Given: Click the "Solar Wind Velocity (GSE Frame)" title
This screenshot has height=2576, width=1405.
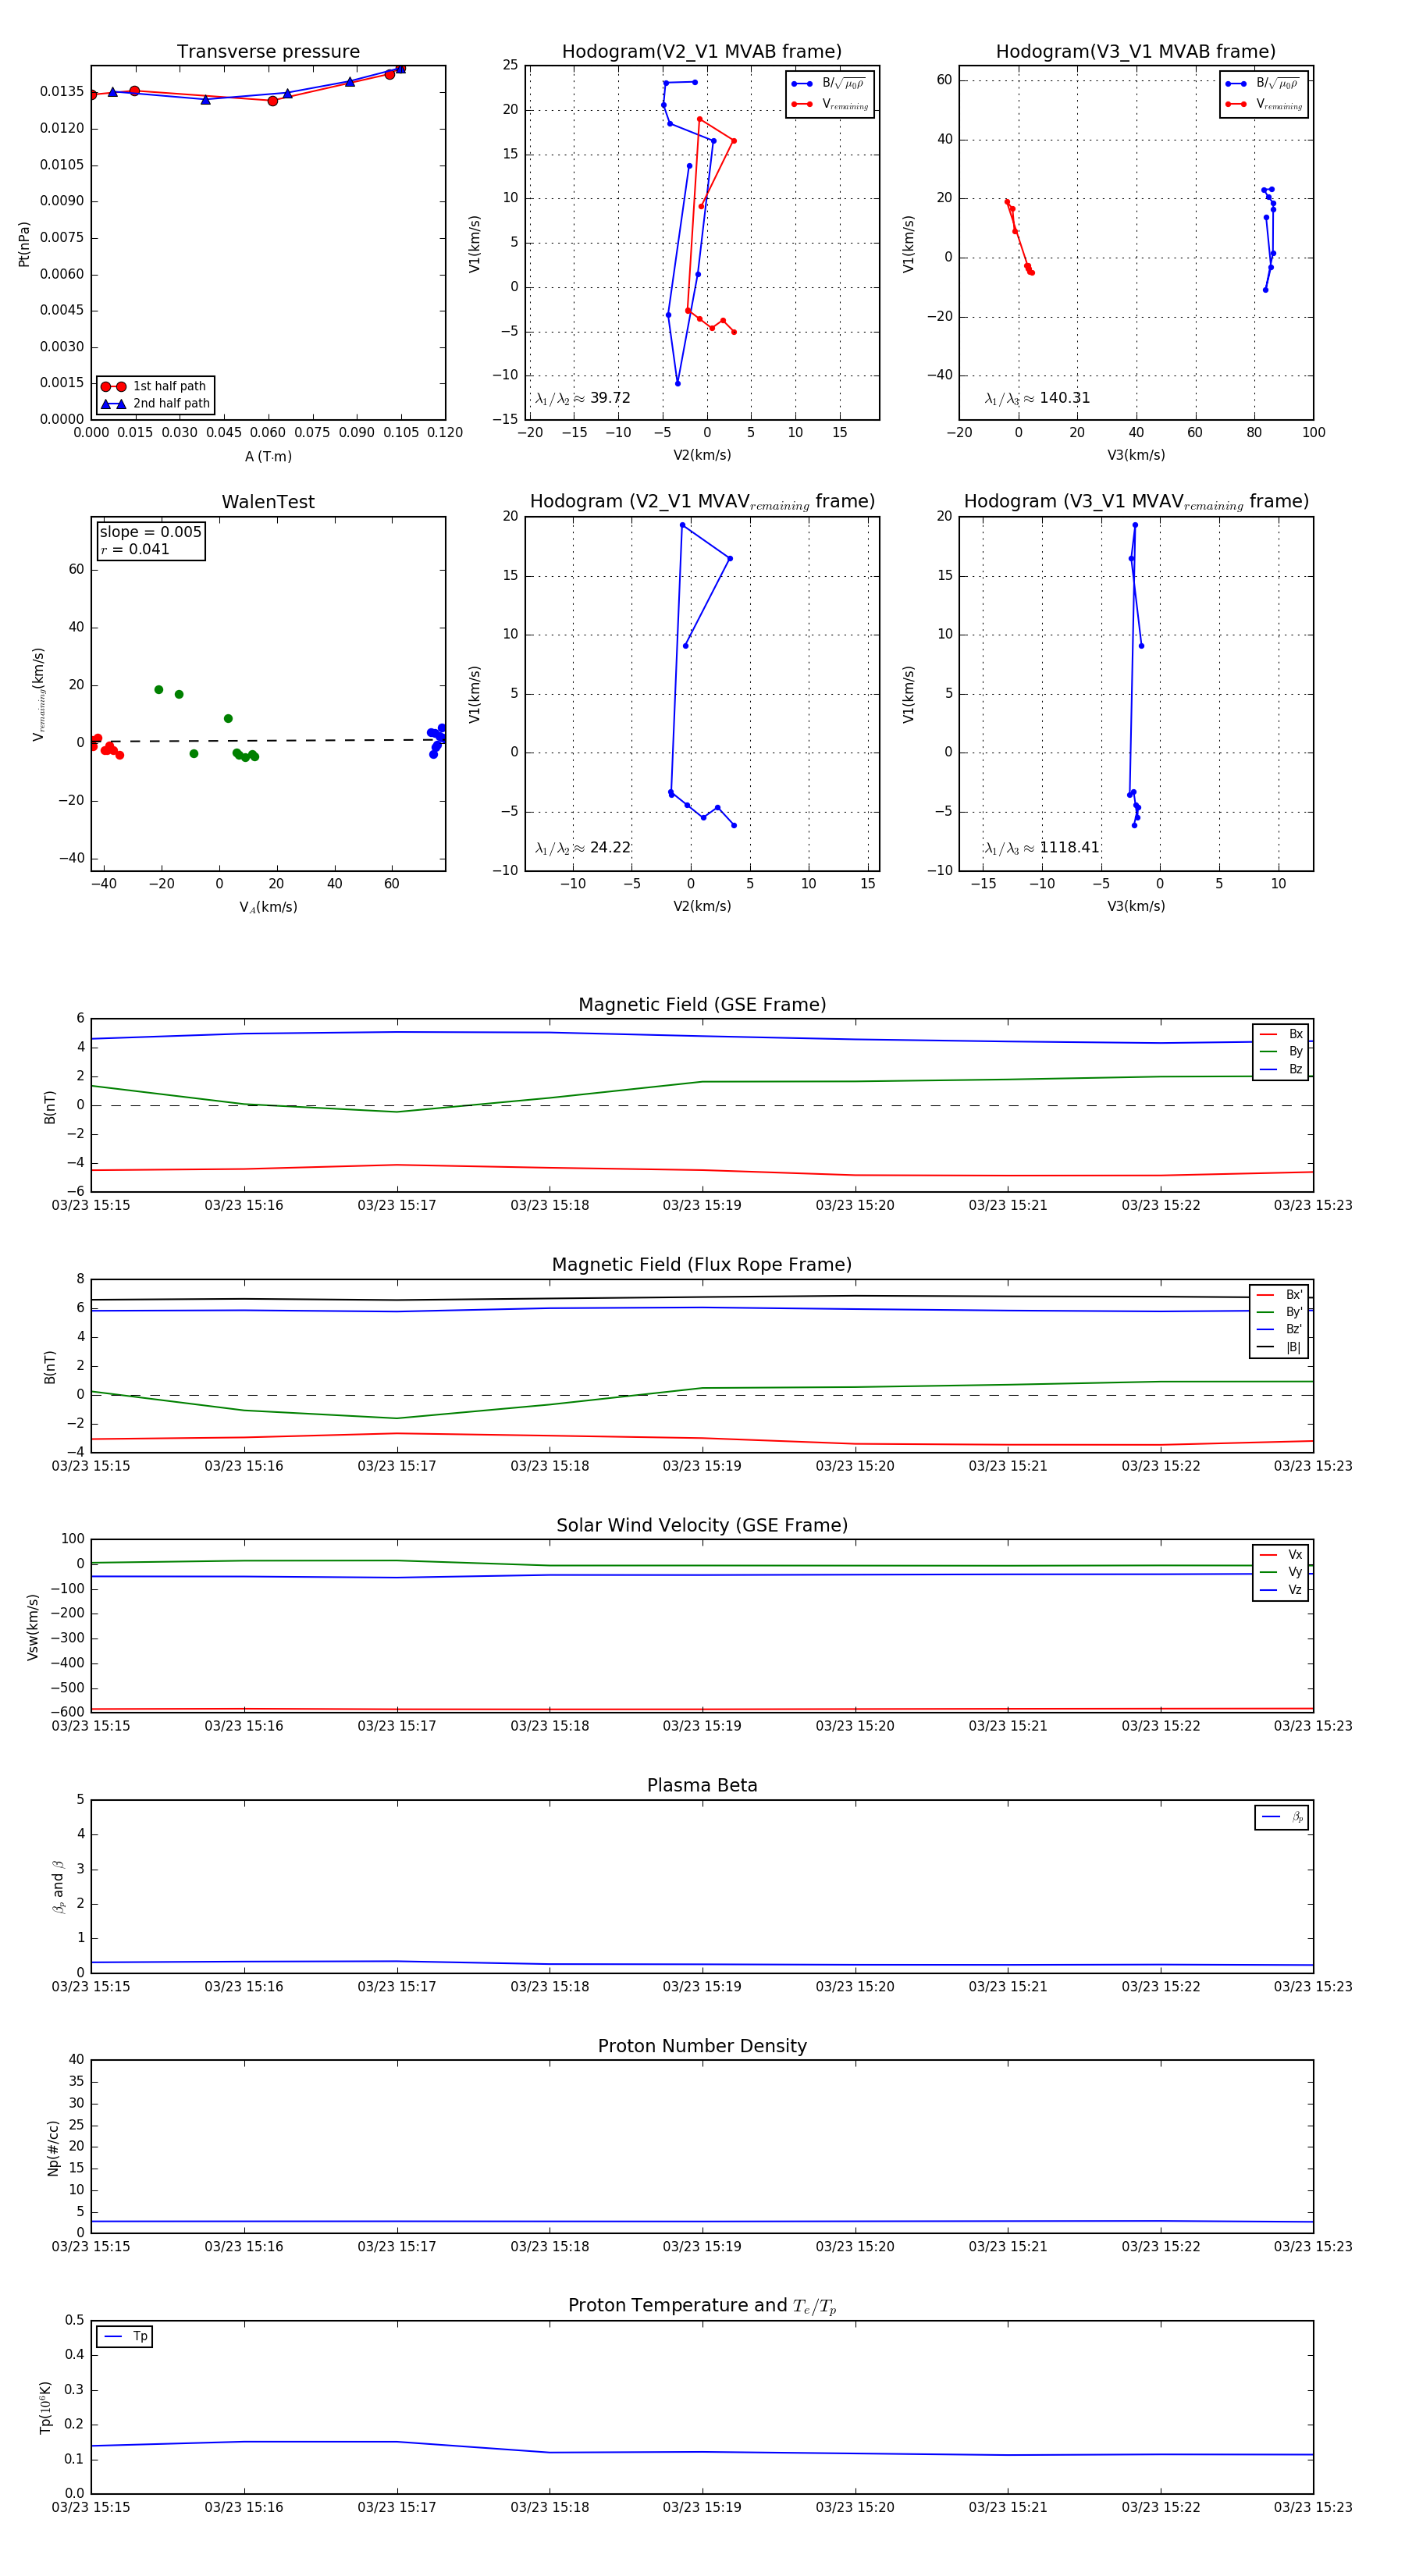Looking at the screenshot, I should [x=702, y=1525].
